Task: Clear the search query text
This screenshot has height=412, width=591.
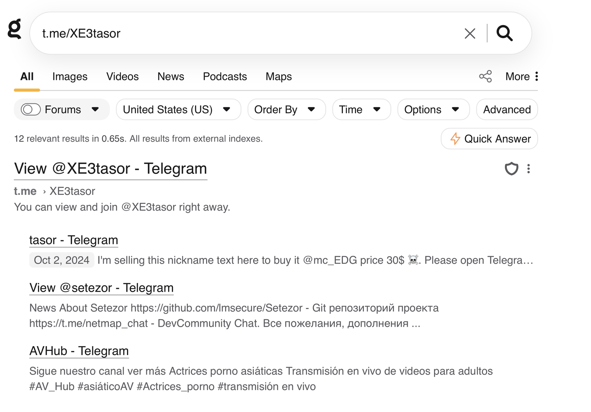Action: coord(470,33)
